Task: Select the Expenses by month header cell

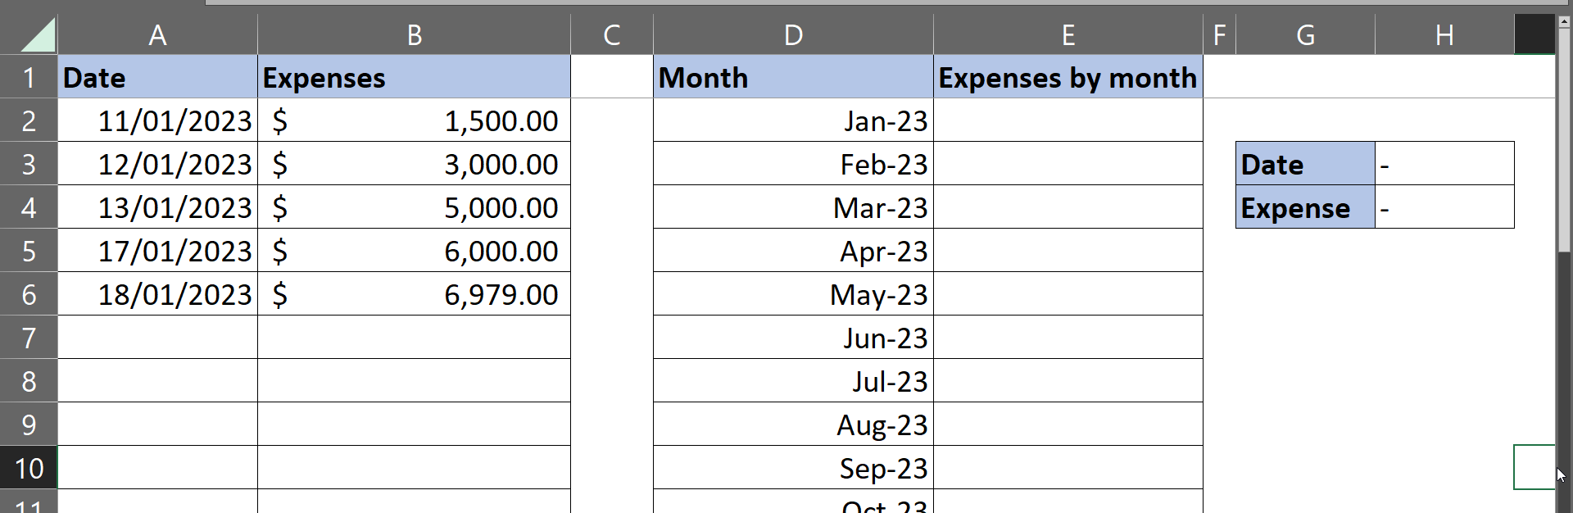Action: tap(1068, 77)
